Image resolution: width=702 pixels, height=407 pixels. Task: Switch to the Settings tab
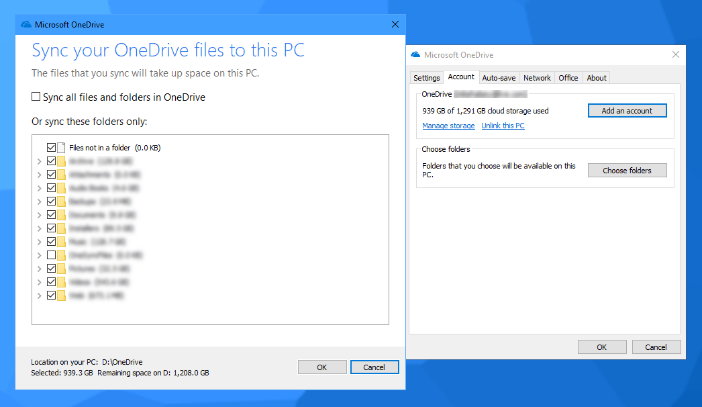point(427,78)
